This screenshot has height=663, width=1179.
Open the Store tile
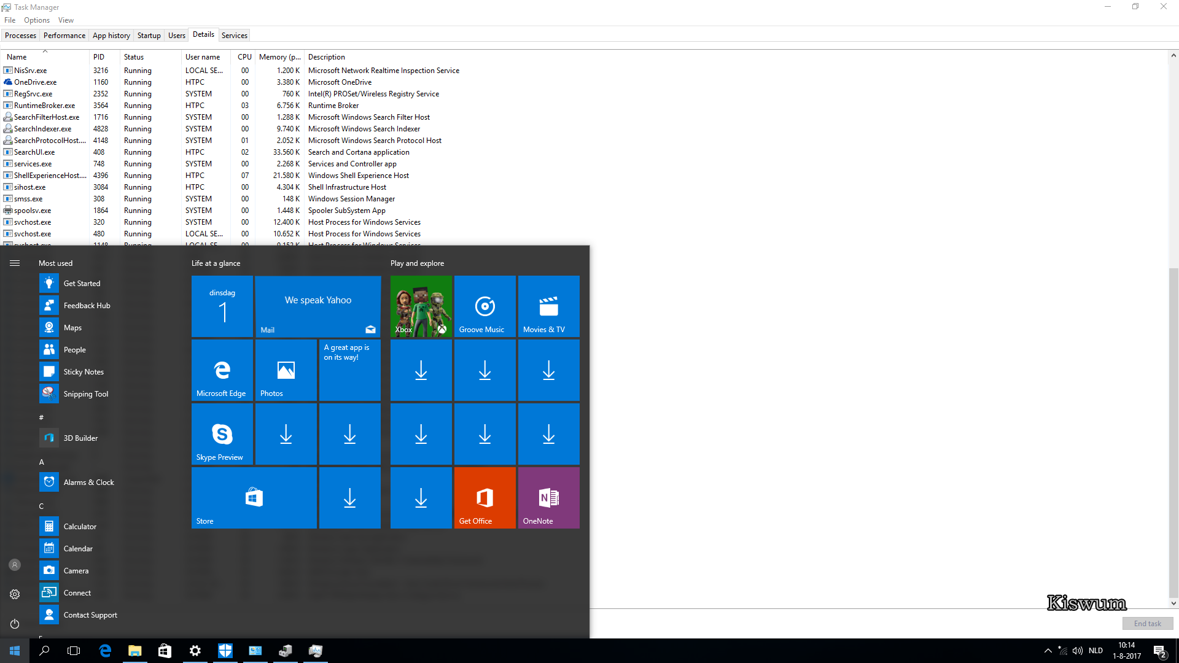coord(254,498)
